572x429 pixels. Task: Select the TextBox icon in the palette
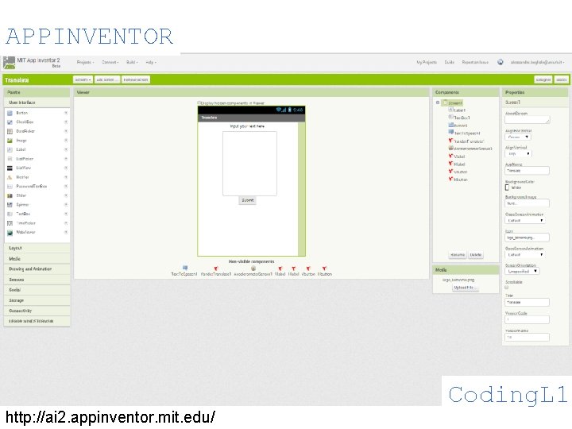[10, 214]
